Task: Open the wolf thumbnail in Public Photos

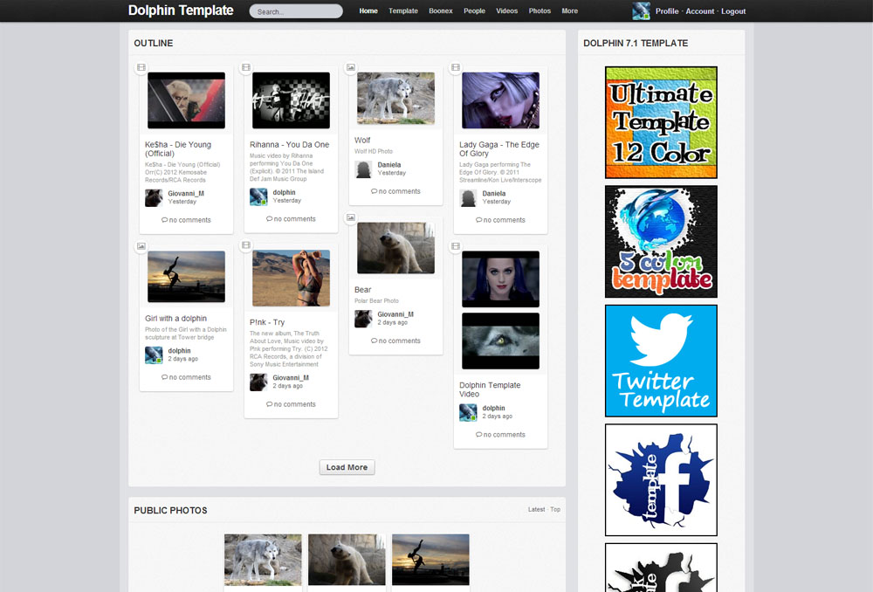Action: pyautogui.click(x=263, y=560)
